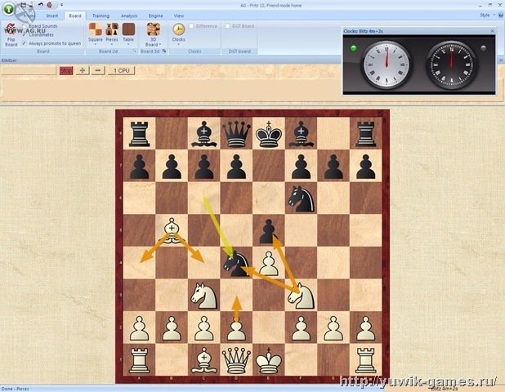Open the Square board style icon
Viewport: 505px width, 392px height.
[x=96, y=29]
